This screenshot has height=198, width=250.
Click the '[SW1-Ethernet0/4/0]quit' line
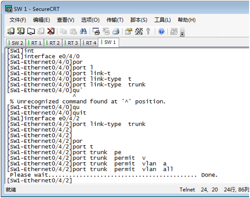[x=47, y=113]
